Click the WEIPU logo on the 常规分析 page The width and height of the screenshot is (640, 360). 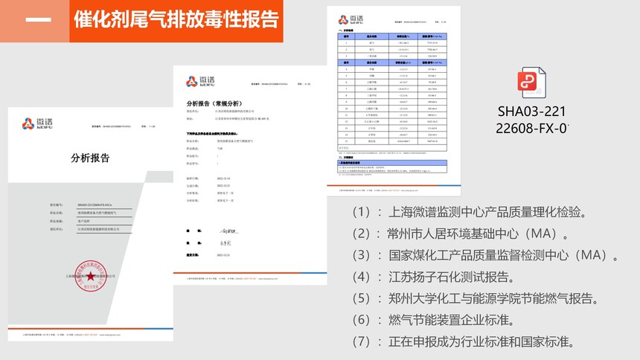coord(200,81)
